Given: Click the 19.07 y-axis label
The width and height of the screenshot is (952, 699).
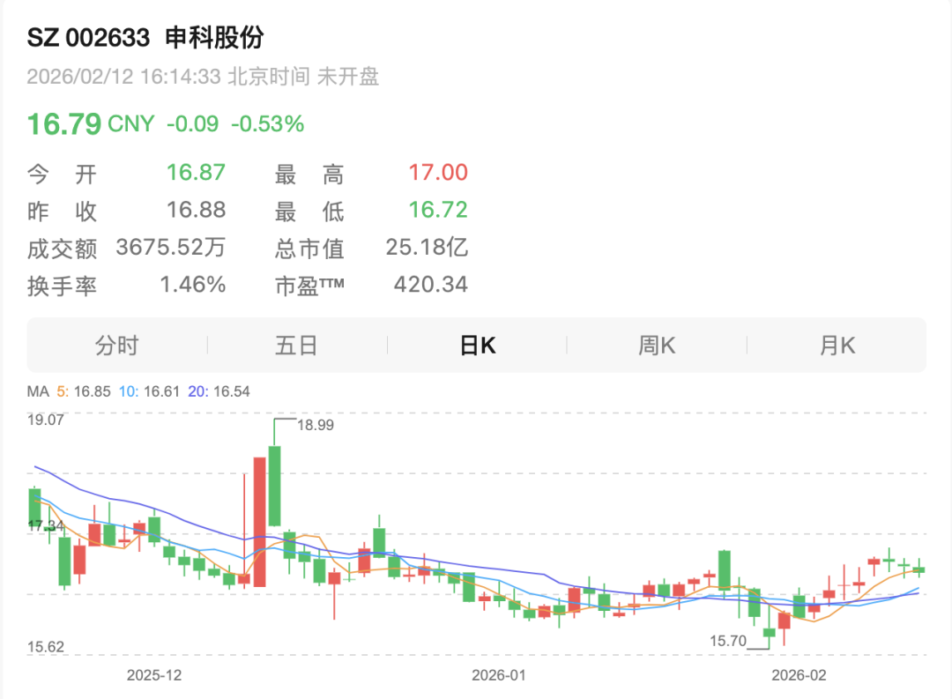Looking at the screenshot, I should pyautogui.click(x=46, y=420).
